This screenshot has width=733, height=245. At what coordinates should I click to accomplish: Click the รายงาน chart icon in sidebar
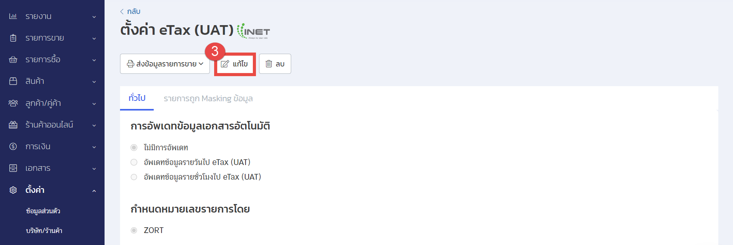pos(13,16)
